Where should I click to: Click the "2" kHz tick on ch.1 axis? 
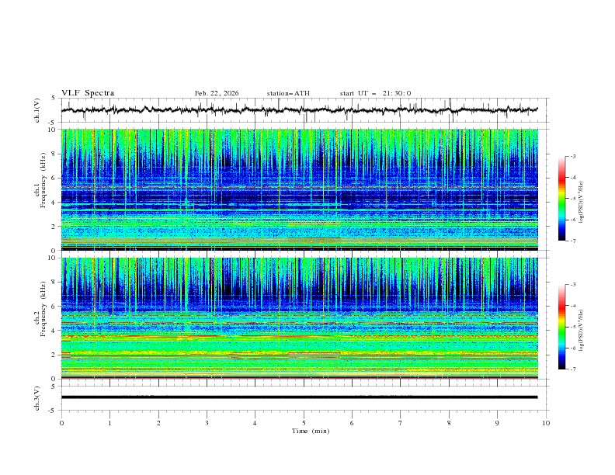(54, 227)
